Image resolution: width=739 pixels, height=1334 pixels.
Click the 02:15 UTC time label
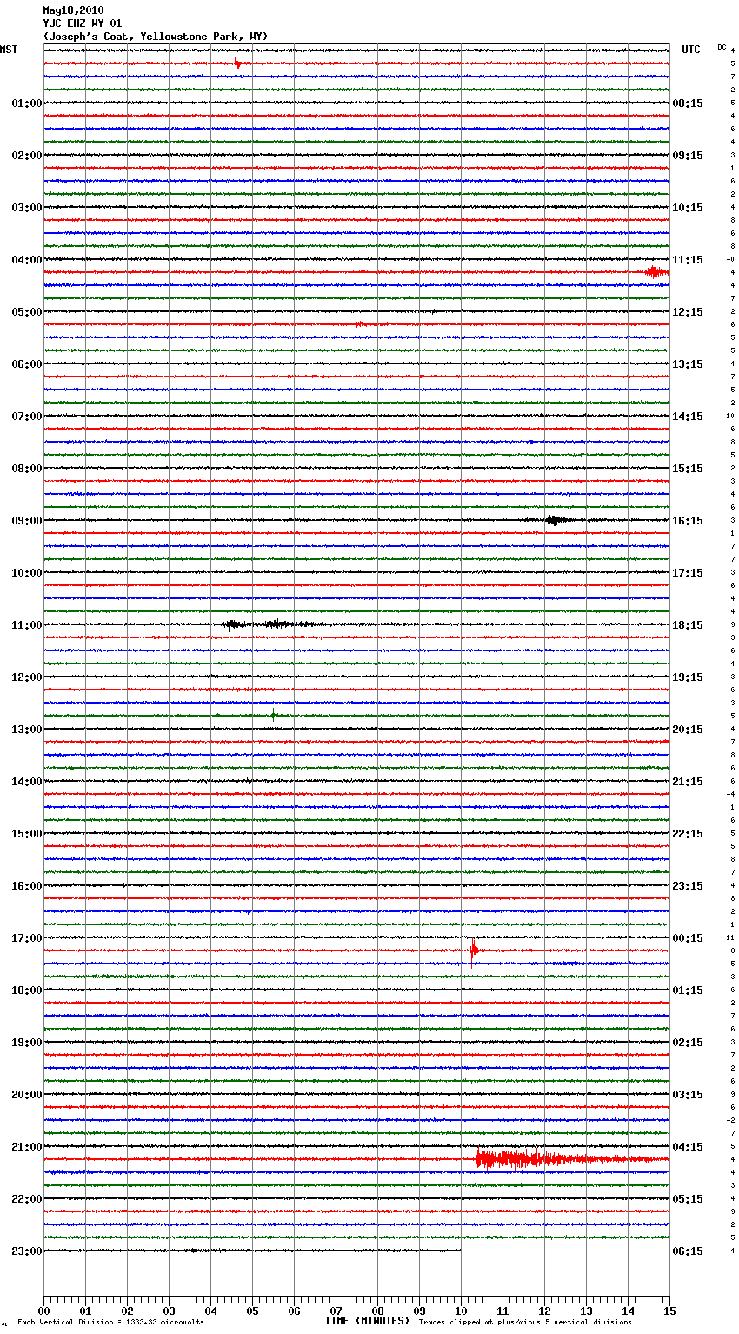click(x=688, y=1043)
